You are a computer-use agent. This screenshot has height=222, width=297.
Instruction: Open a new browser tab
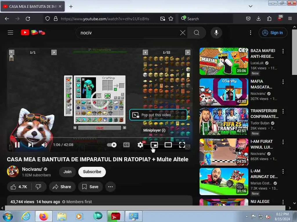click(x=71, y=7)
